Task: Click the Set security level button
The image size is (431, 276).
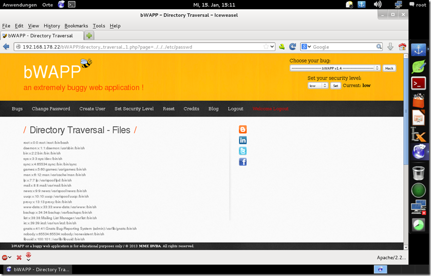Action: click(x=335, y=86)
